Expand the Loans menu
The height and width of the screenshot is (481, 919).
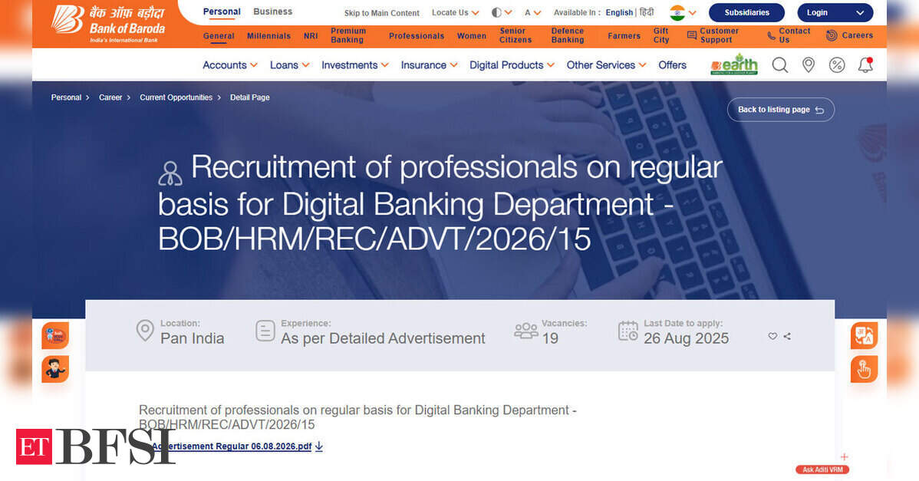point(289,65)
